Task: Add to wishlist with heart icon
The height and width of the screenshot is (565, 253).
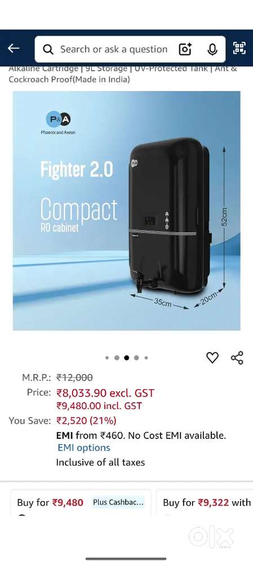Action: (x=212, y=358)
